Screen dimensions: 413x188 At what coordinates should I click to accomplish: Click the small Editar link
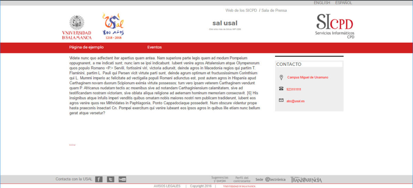coord(72,145)
